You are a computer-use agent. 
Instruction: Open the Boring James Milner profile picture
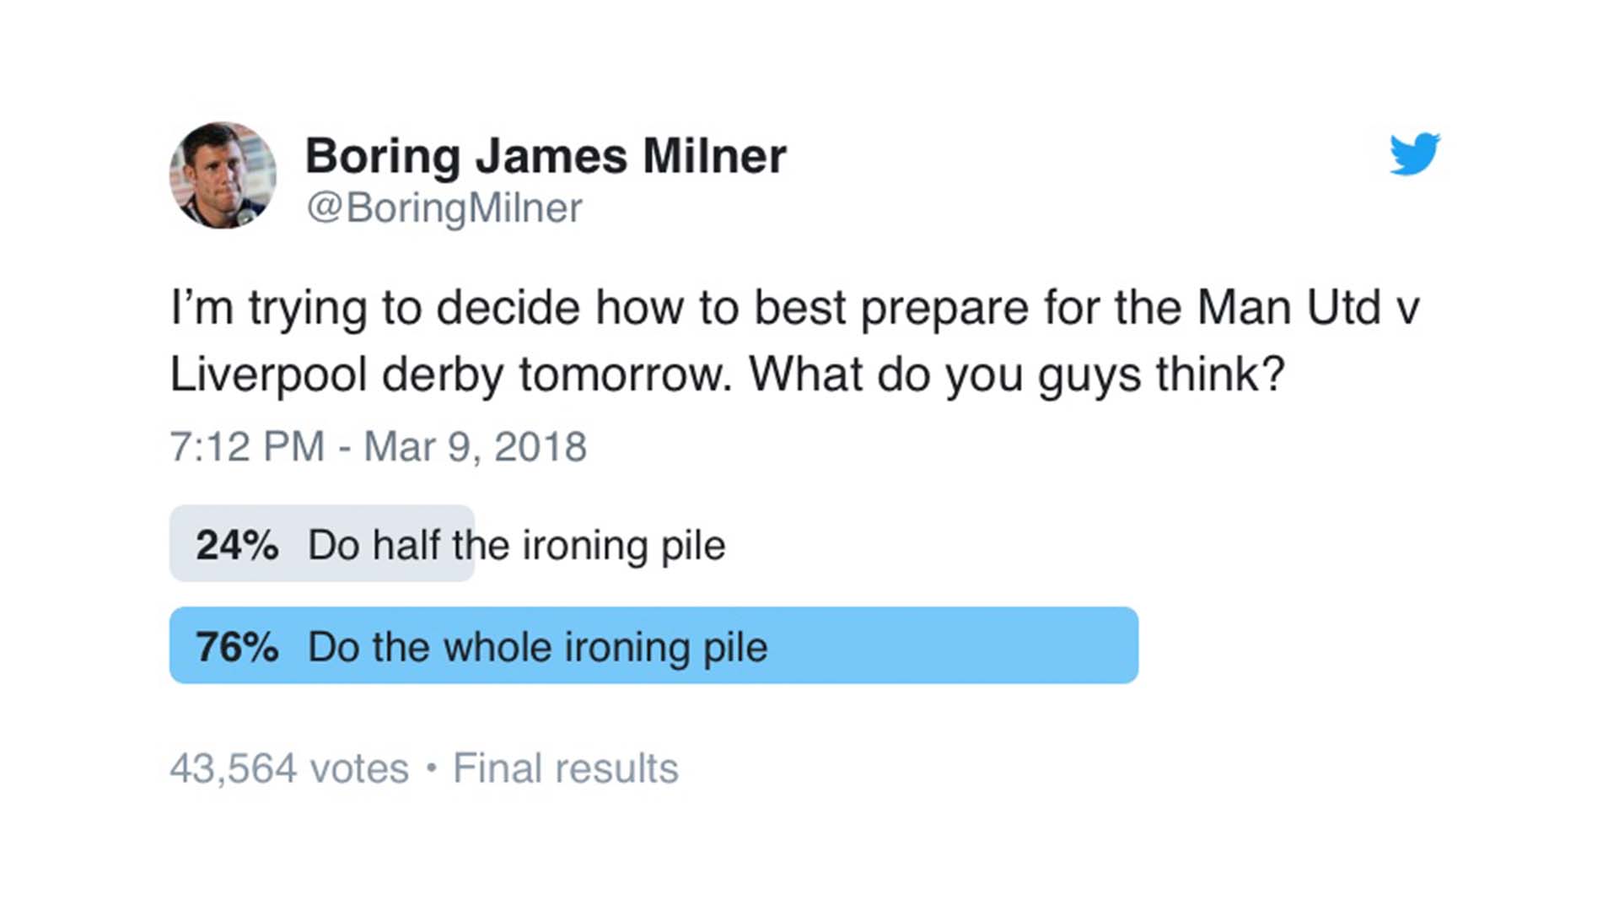[223, 175]
